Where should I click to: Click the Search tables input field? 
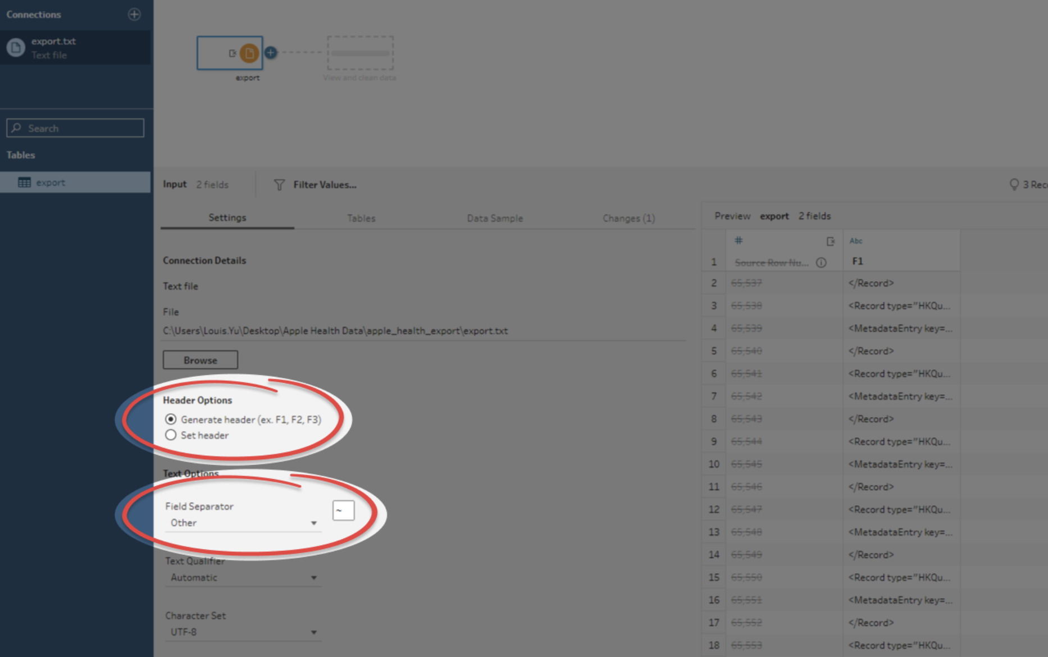point(75,128)
